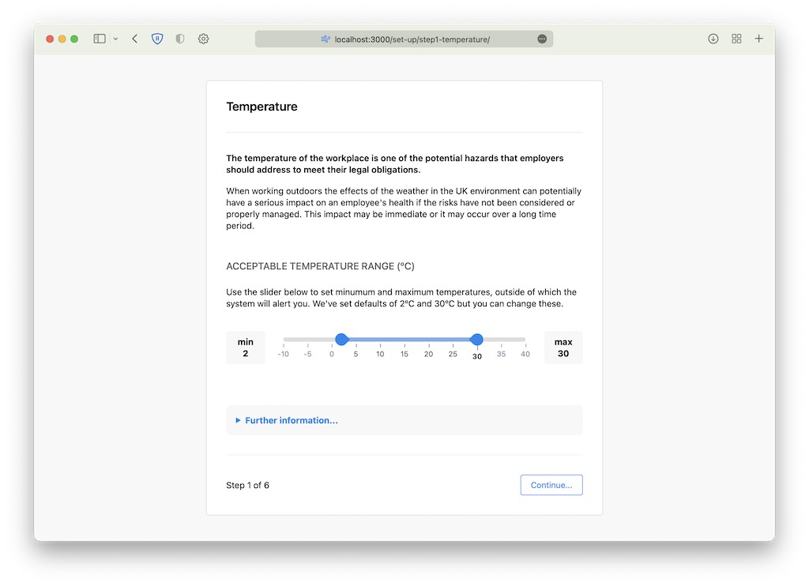This screenshot has height=586, width=809.
Task: Click the slider track at 15
Action: click(404, 339)
